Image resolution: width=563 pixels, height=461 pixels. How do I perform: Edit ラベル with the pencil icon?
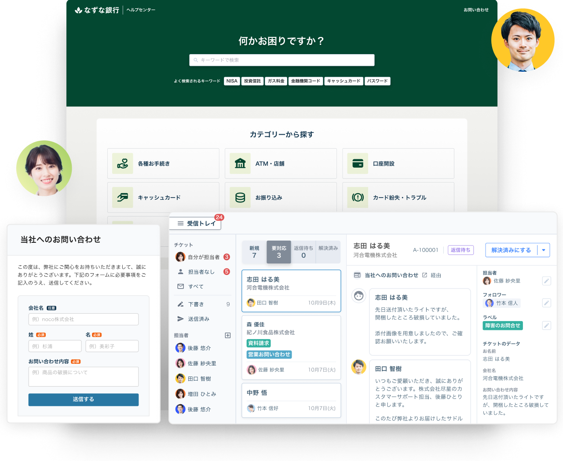click(x=547, y=326)
